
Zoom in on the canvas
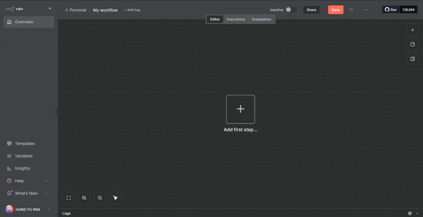(x=84, y=198)
